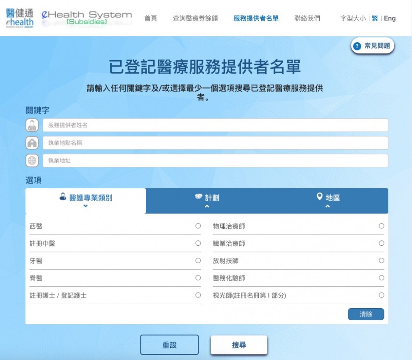Click the 醫健通 eHealth logo
The image size is (412, 360).
[20, 18]
